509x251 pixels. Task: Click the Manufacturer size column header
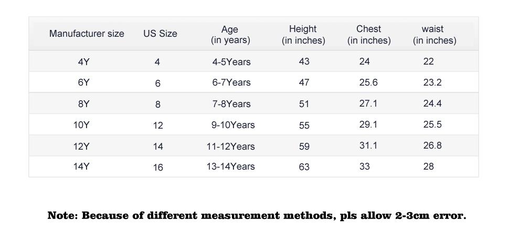(x=87, y=34)
